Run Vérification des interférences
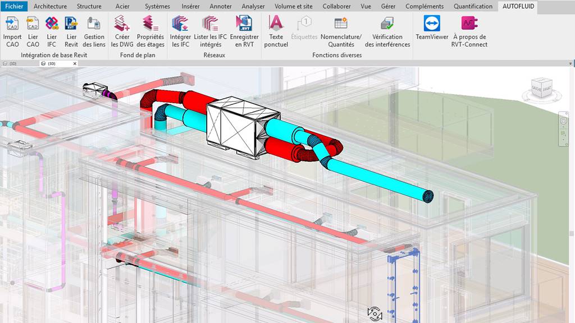The height and width of the screenshot is (323, 575). point(387,24)
